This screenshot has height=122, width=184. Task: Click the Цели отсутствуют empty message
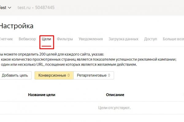click(x=114, y=108)
